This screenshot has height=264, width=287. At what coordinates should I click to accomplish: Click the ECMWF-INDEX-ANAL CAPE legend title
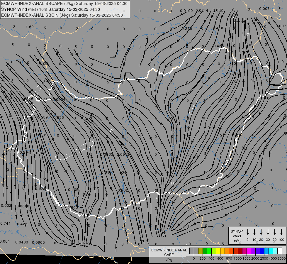(169, 253)
